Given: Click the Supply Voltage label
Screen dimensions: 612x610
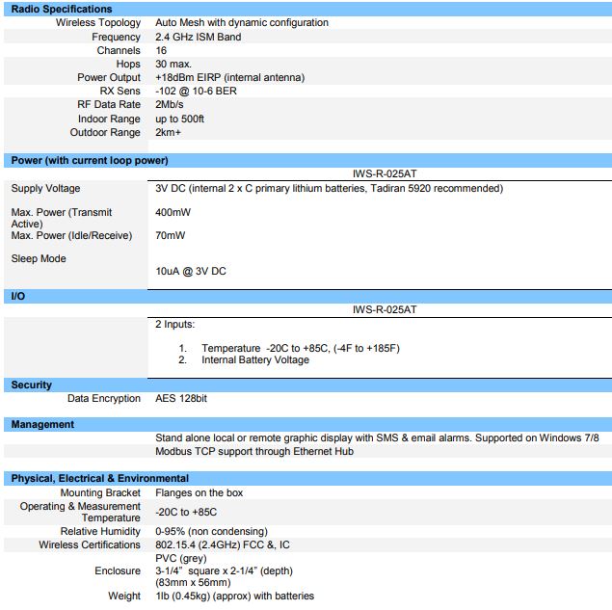Looking at the screenshot, I should coord(45,189).
